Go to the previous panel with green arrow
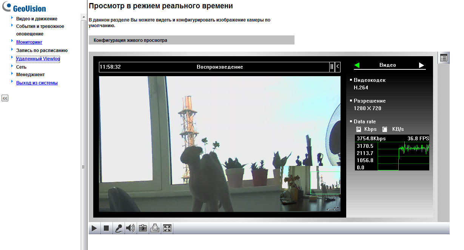The height and width of the screenshot is (250, 464). (357, 65)
